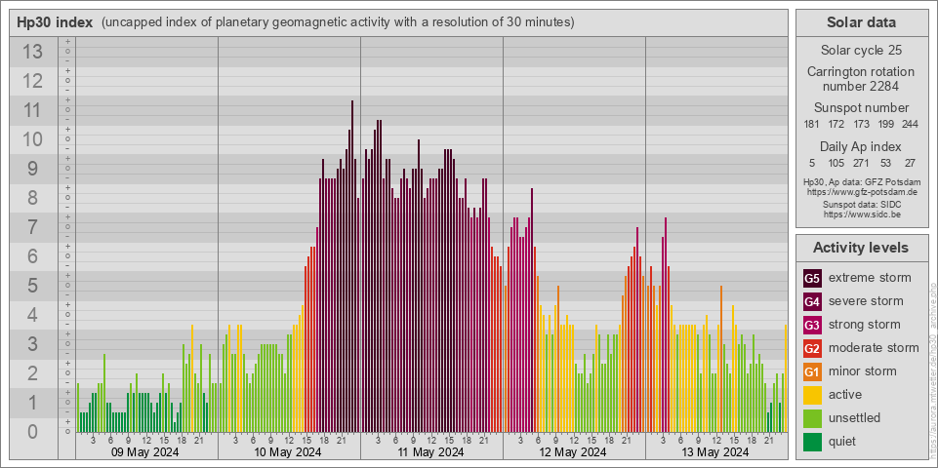Click the G4 severe storm legend badge

812,301
